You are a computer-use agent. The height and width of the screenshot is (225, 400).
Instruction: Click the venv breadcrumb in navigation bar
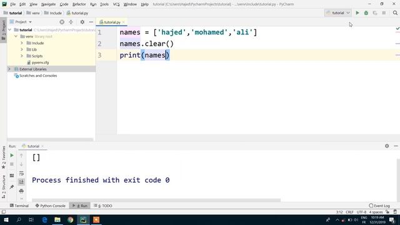click(33, 13)
